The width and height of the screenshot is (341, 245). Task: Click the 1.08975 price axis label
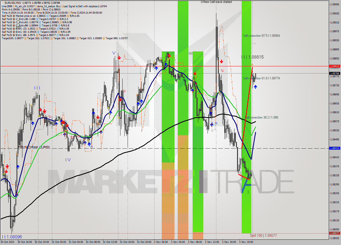pyautogui.click(x=335, y=31)
